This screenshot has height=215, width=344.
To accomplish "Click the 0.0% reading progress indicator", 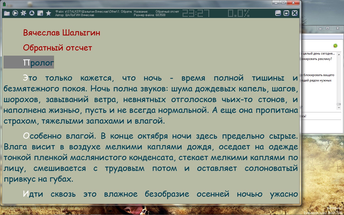I will click(239, 13).
